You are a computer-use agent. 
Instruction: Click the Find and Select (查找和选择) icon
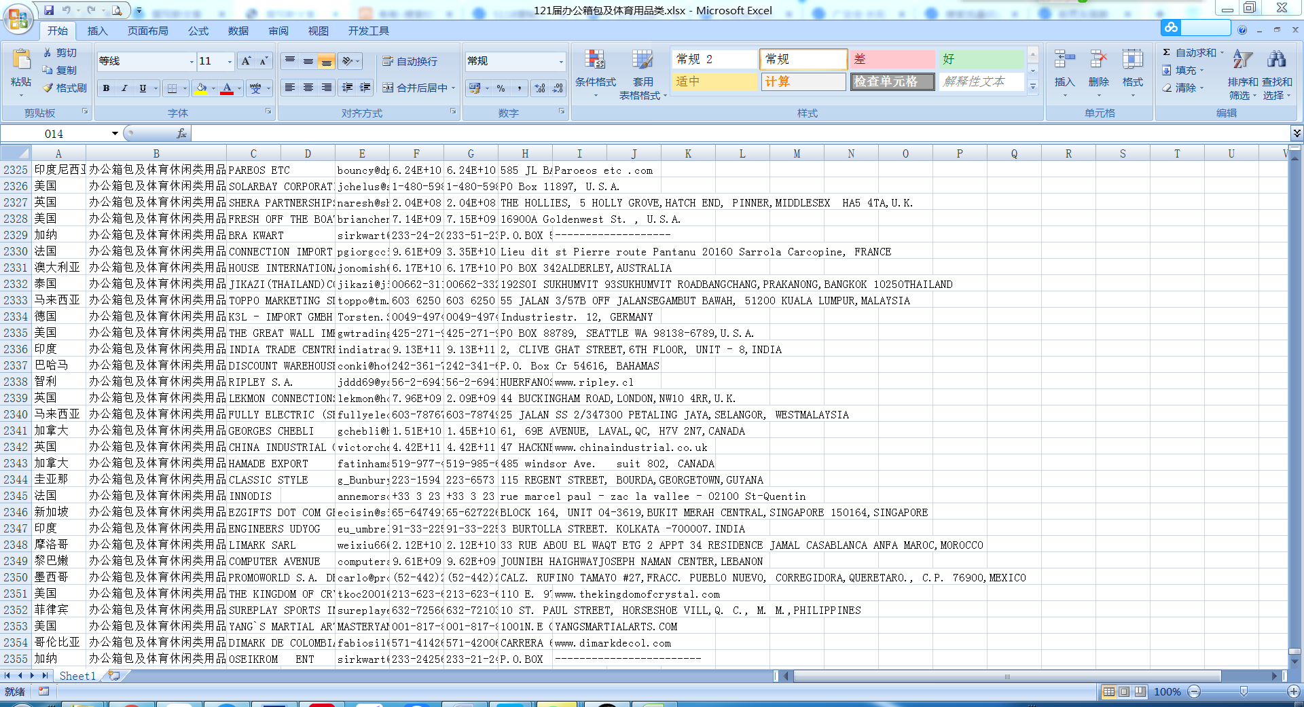[x=1277, y=75]
